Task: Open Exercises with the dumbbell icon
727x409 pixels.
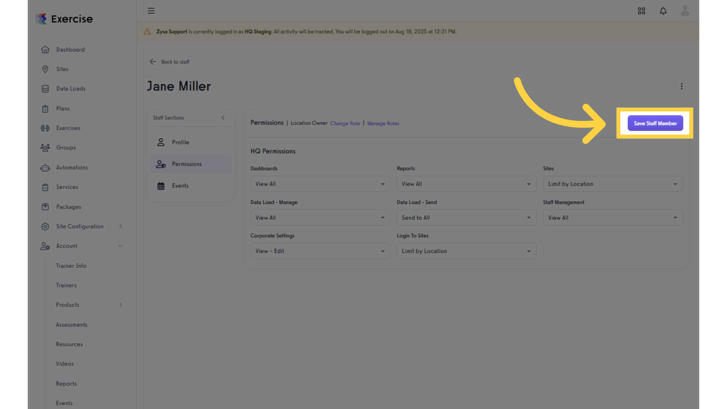Action: (45, 128)
